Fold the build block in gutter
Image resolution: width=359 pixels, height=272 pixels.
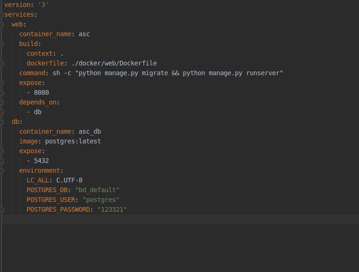point(2,44)
